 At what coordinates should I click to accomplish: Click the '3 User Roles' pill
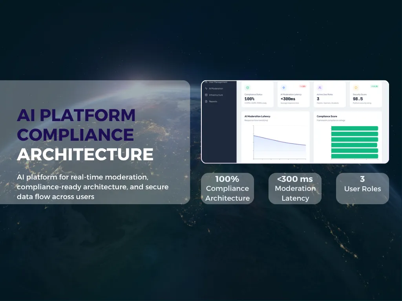[x=362, y=189]
